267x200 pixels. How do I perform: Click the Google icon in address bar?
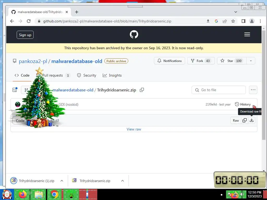216,21
